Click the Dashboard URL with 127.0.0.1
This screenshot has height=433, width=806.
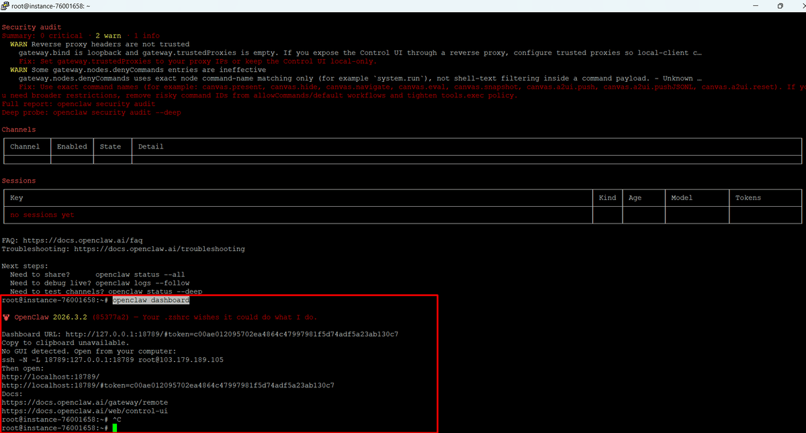tap(232, 334)
